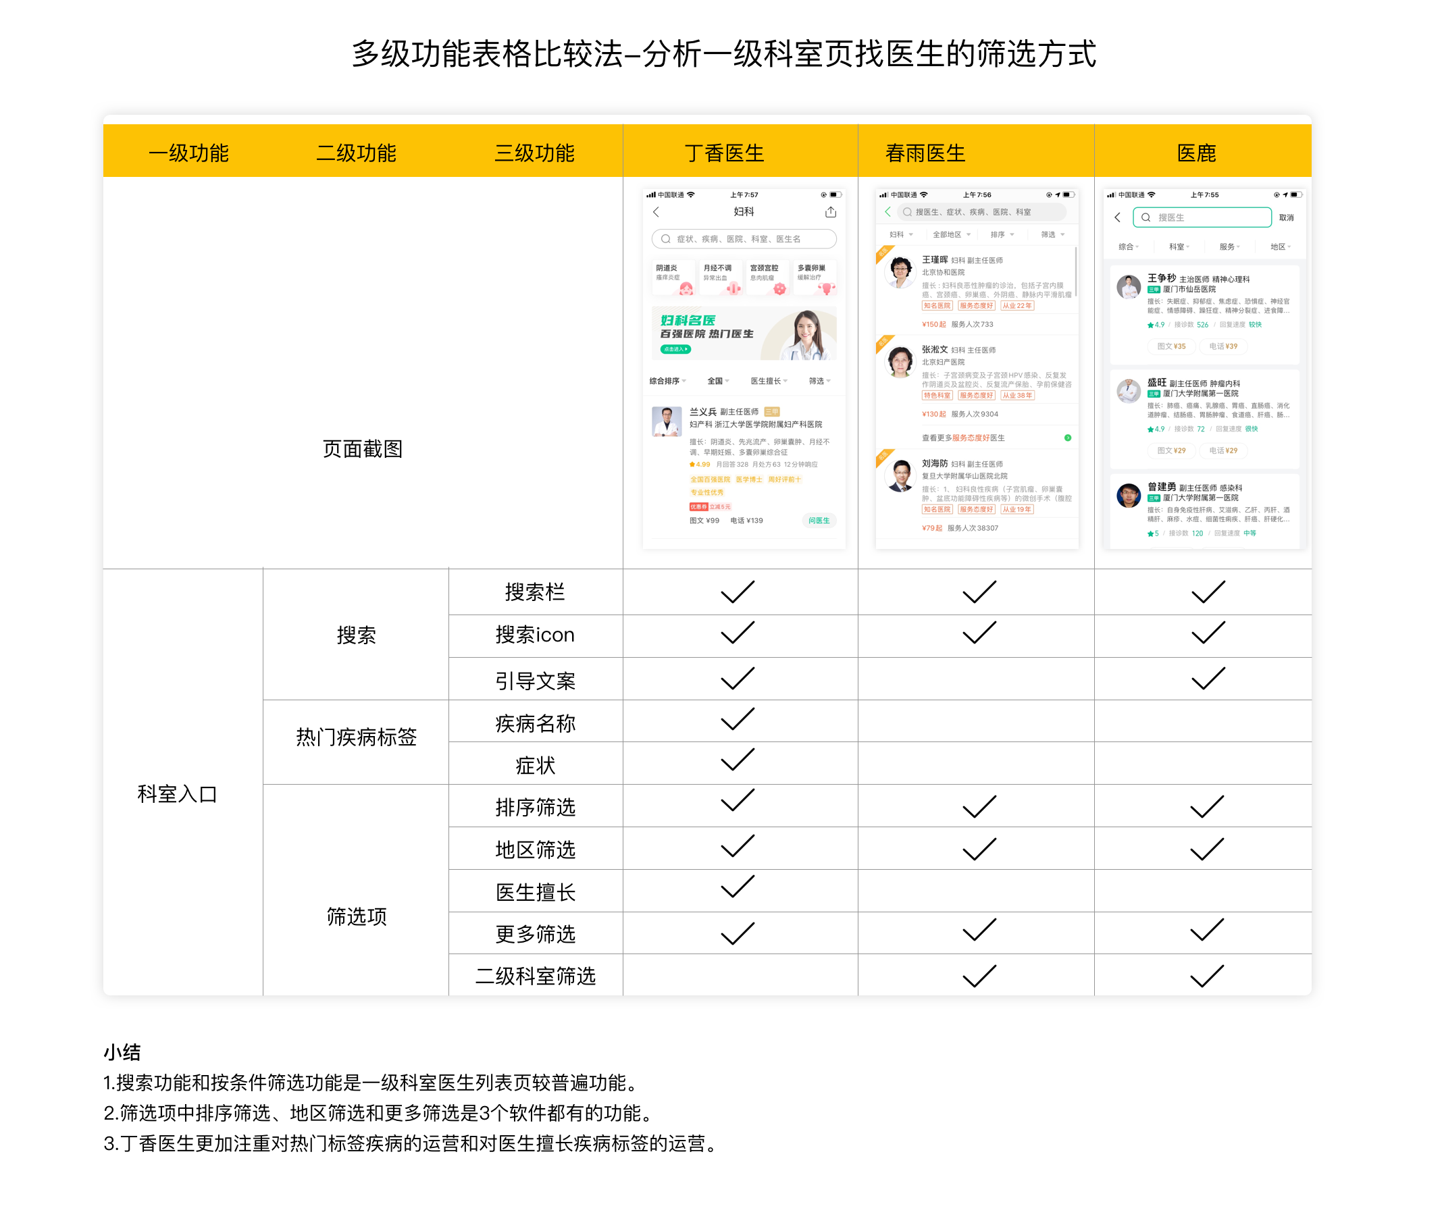Tap the back arrow on 妇科 page
1442x1227 pixels.
pos(655,211)
